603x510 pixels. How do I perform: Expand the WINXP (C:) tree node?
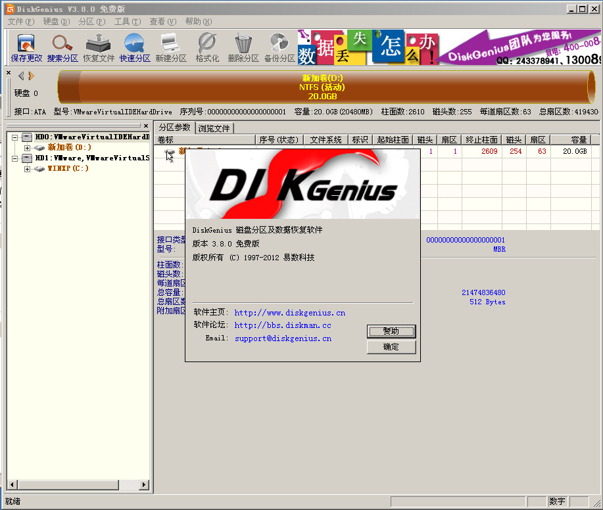pyautogui.click(x=27, y=169)
